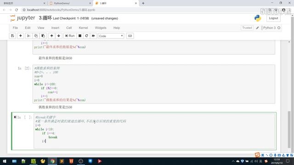The height and width of the screenshot is (165, 294).
Task: Open the Cell menu
Action: [x=69, y=27]
